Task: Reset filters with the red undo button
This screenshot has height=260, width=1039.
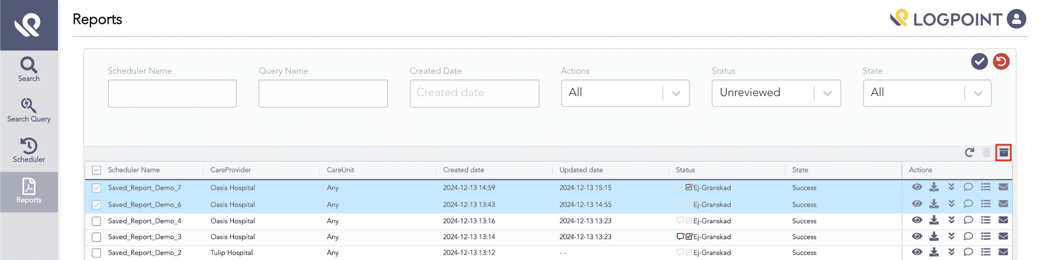Action: coord(1001,62)
